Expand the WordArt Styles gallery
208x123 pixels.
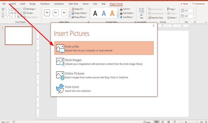118,16
